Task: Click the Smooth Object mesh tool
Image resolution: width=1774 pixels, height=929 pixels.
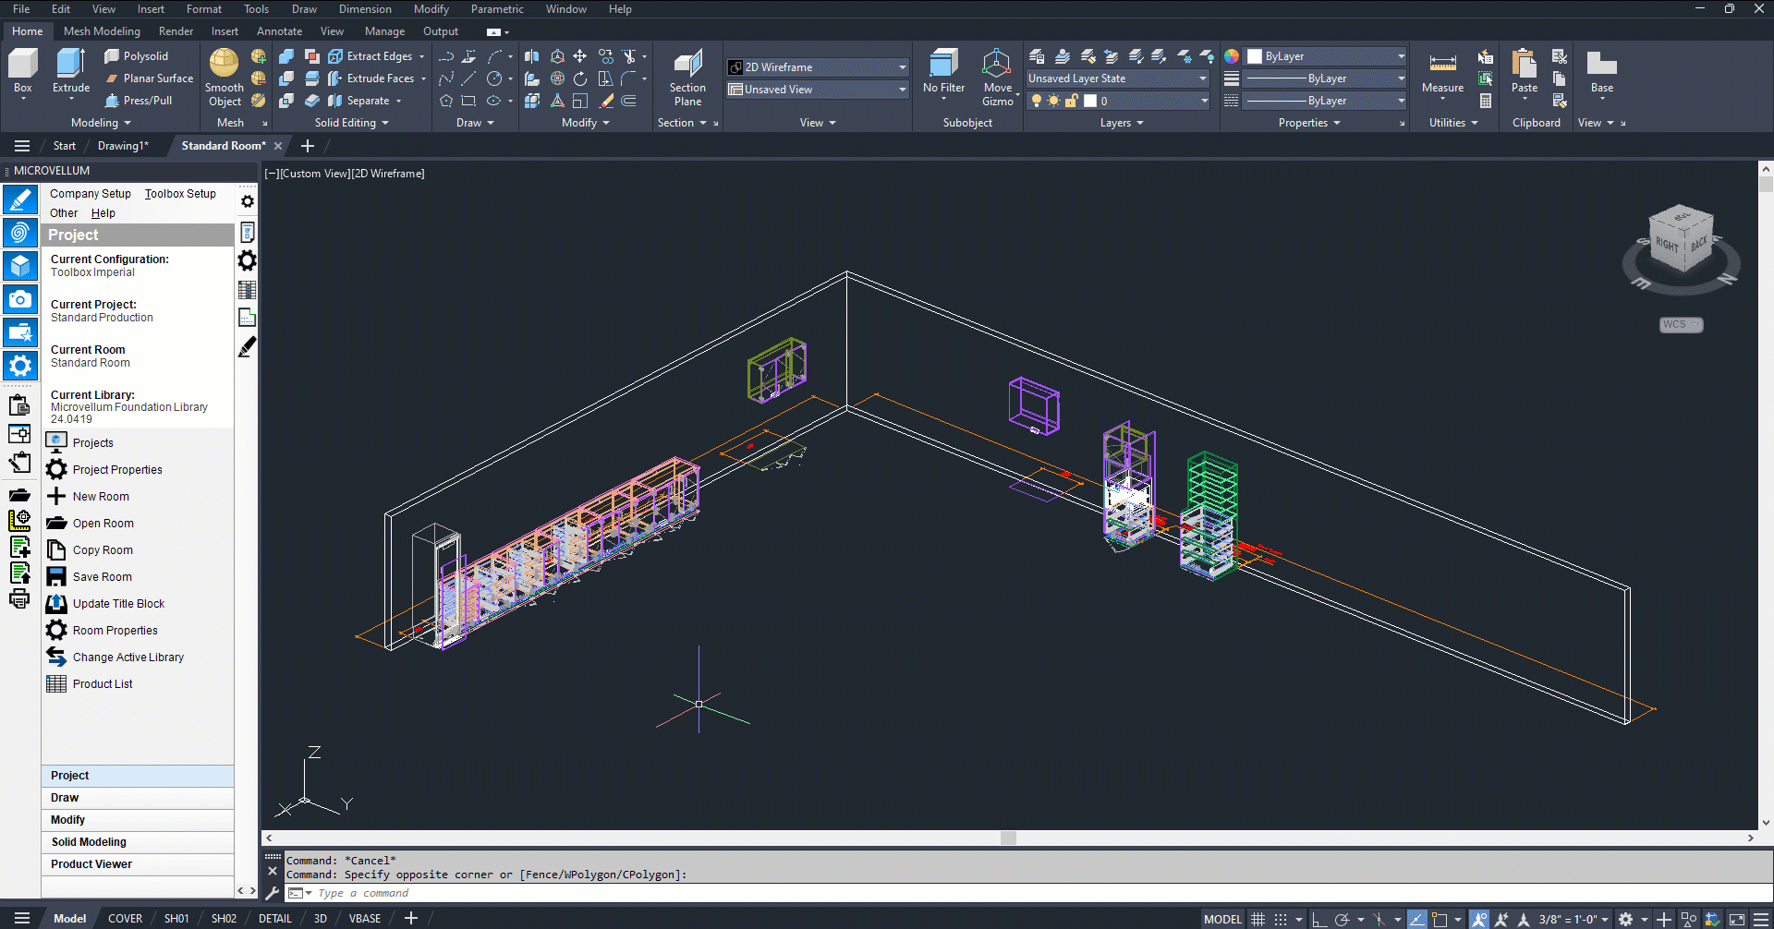Action: coord(224,76)
